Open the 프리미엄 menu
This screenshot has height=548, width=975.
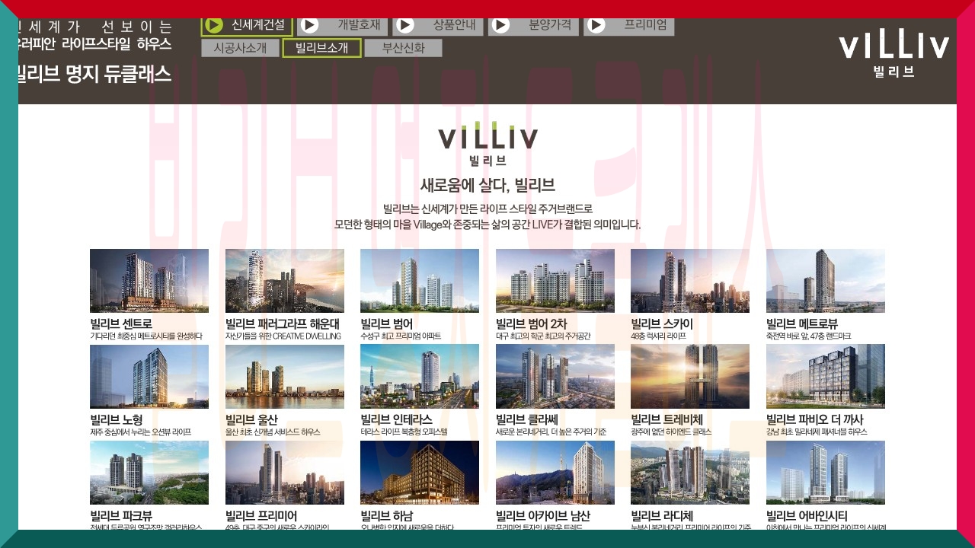tap(629, 25)
